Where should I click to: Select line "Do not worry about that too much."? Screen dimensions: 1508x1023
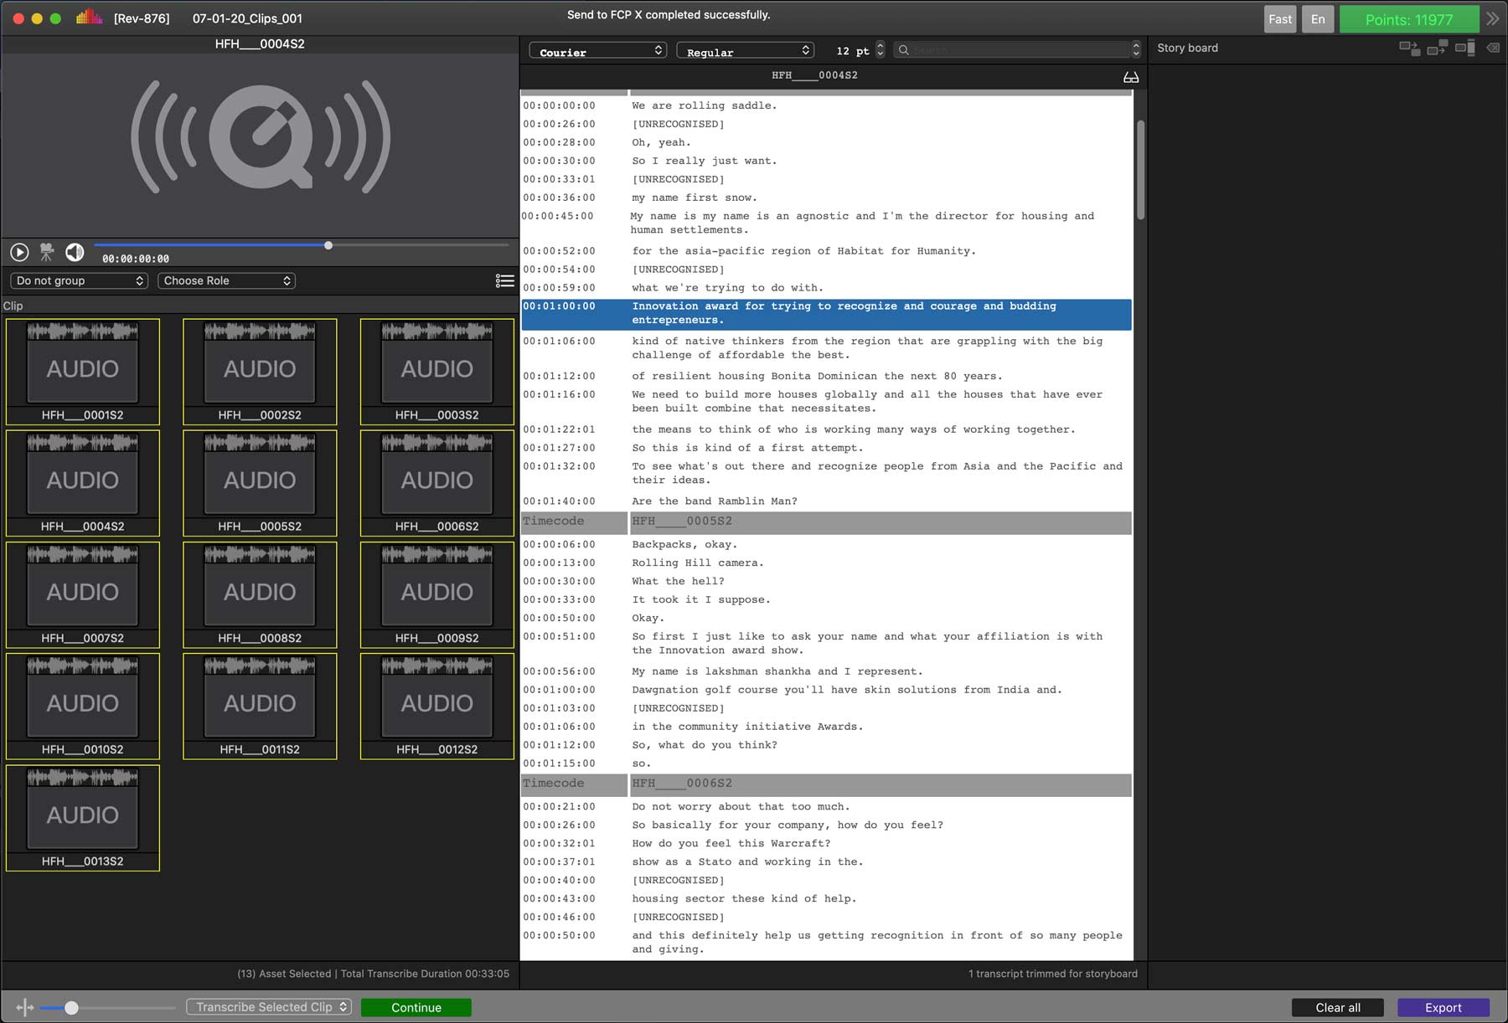(741, 807)
